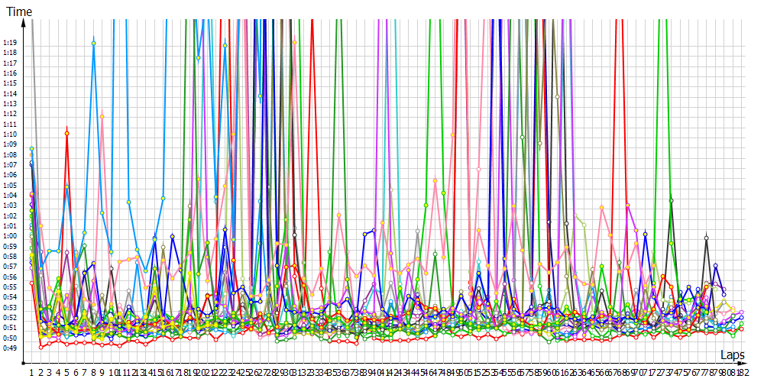Click the 1:10 tick label on time axis
The width and height of the screenshot is (764, 382).
click(10, 134)
